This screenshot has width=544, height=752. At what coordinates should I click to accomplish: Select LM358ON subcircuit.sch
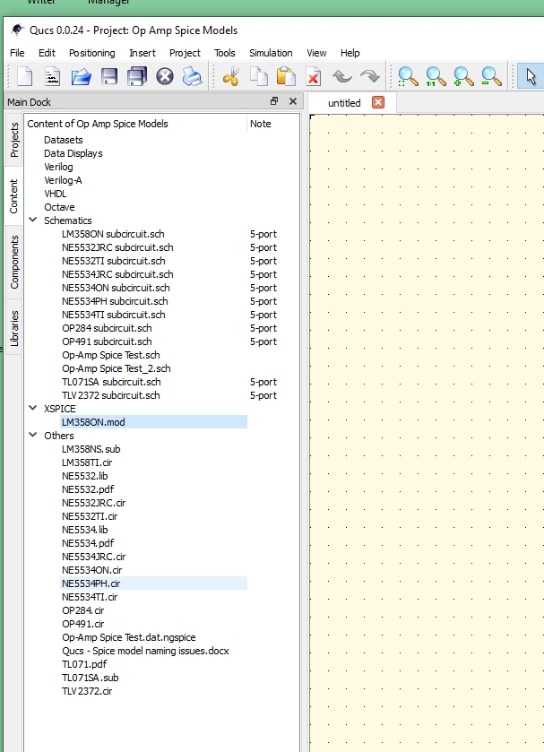(x=113, y=234)
